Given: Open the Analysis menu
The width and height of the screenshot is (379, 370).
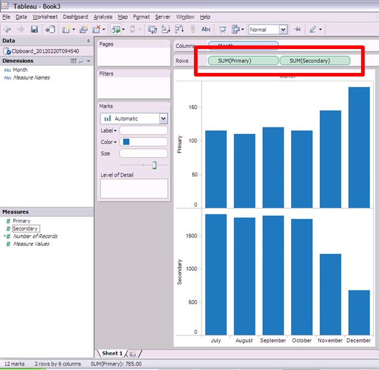Looking at the screenshot, I should click(x=103, y=17).
